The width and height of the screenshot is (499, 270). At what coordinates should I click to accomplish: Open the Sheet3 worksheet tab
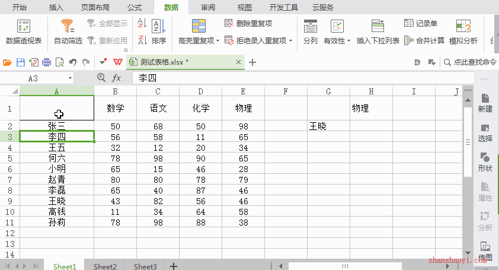[x=145, y=266]
